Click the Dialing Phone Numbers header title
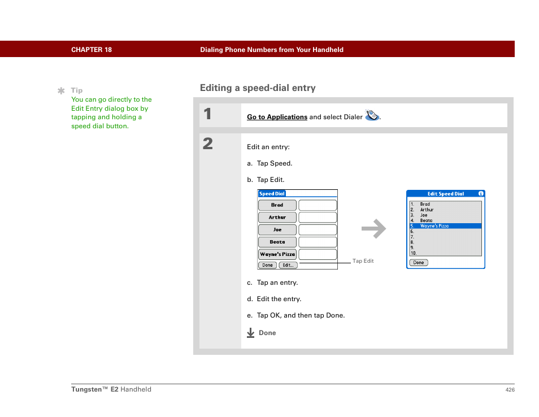This screenshot has width=539, height=417. tap(272, 50)
